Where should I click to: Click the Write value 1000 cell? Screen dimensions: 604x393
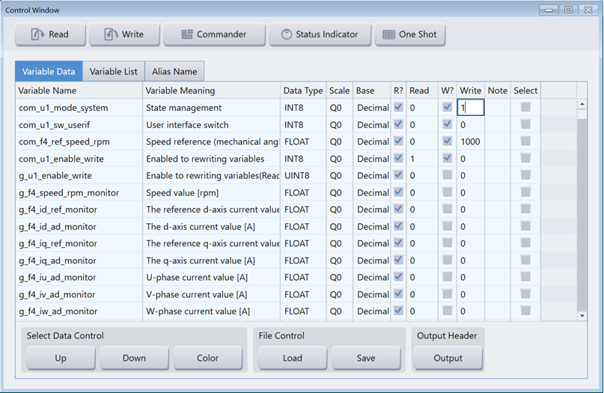pos(470,141)
